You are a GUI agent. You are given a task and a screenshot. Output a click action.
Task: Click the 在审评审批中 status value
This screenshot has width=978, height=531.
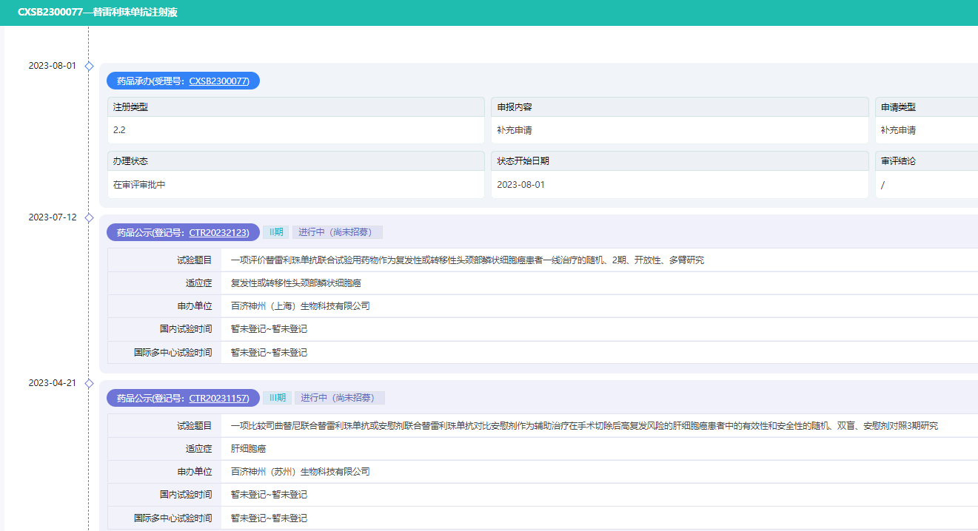click(x=139, y=185)
